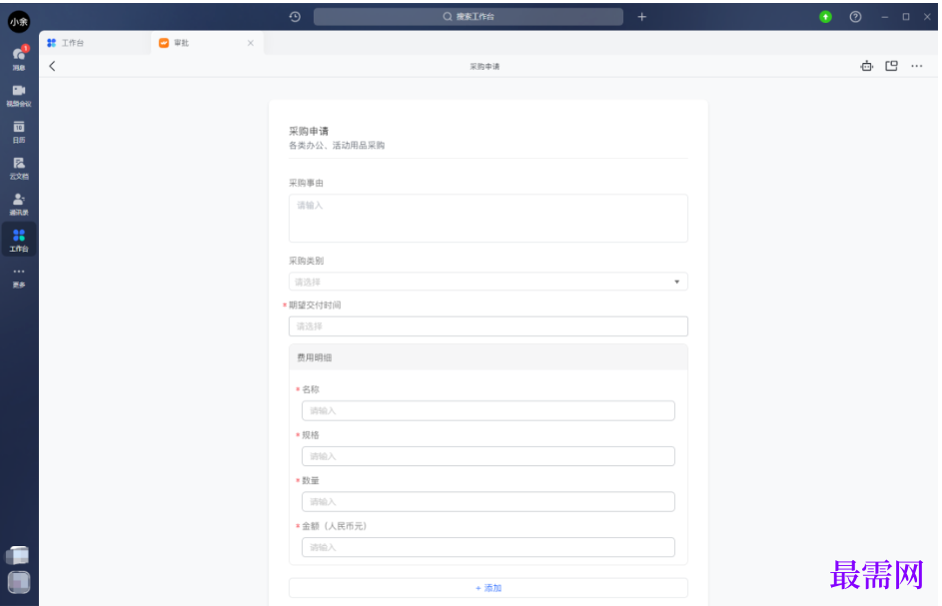Click the + 添加 button to add expense row

tap(487, 588)
